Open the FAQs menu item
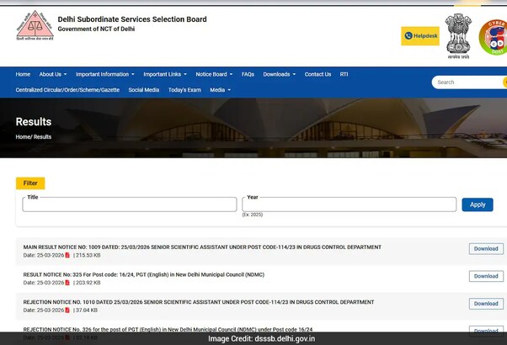 coord(248,74)
